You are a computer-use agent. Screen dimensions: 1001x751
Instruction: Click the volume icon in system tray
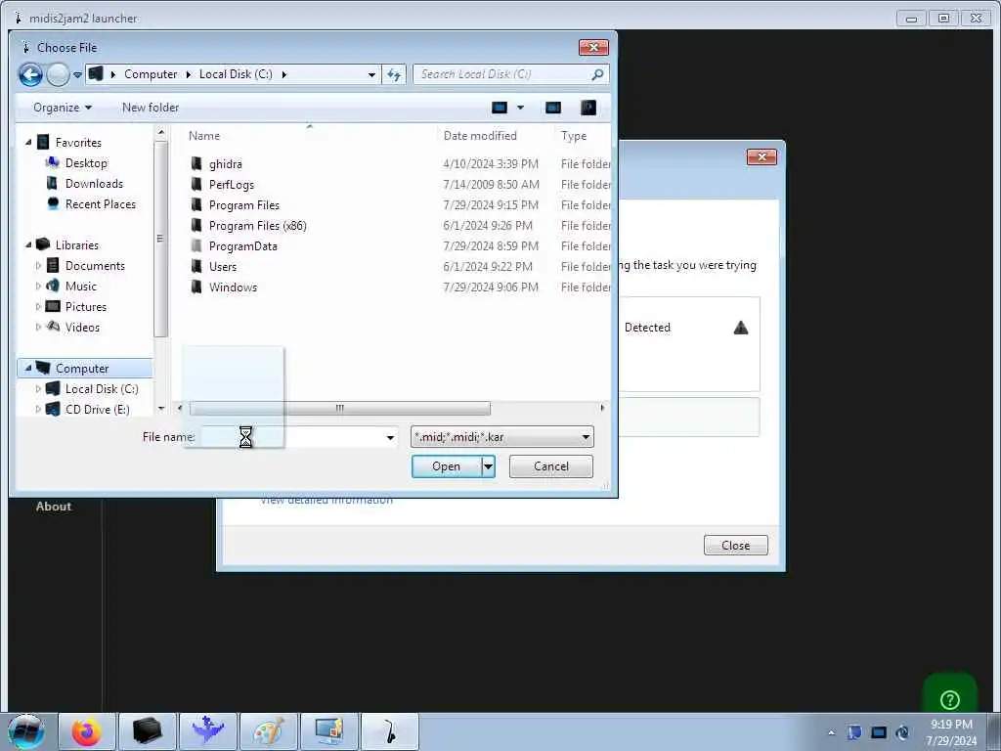click(x=902, y=732)
